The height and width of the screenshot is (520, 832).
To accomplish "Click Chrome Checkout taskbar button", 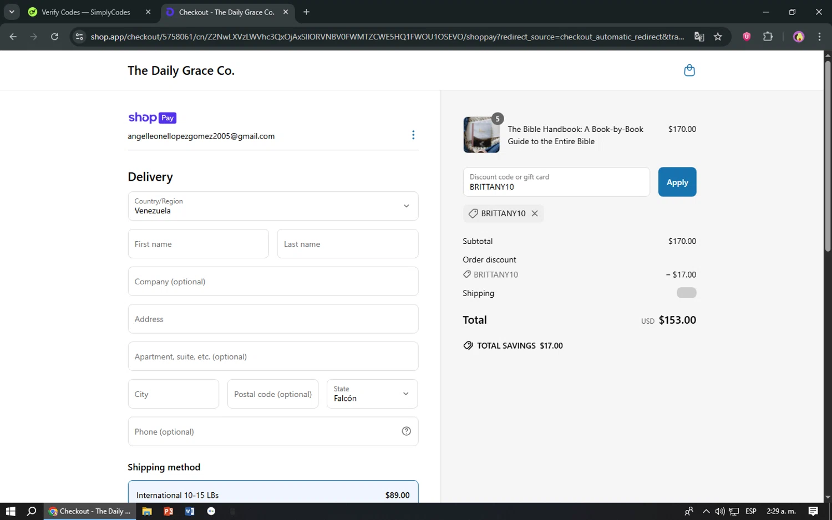I will point(89,511).
